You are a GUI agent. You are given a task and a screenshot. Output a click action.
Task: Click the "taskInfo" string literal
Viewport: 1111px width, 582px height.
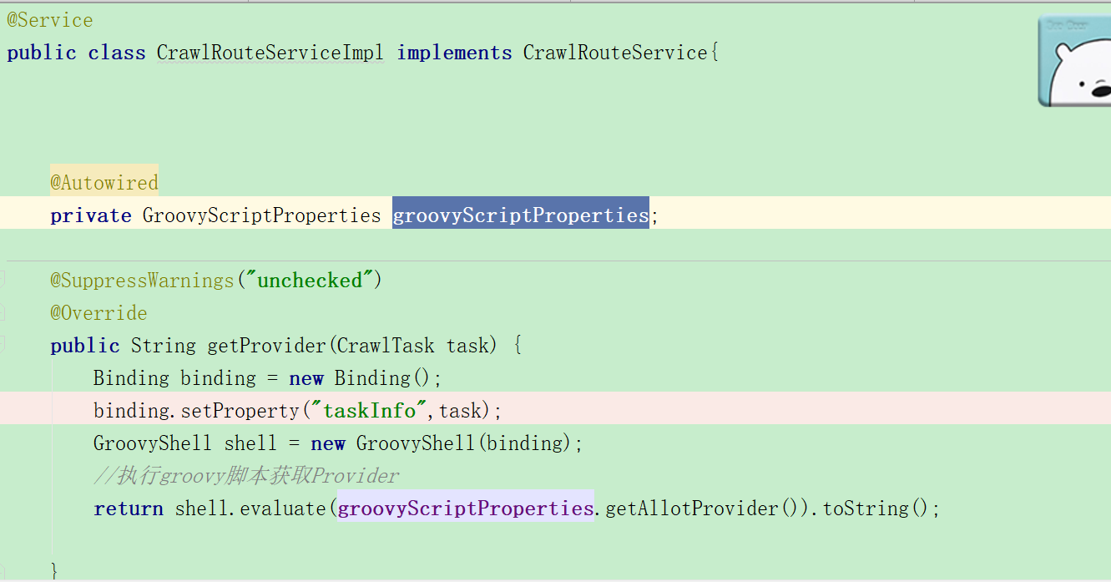pos(369,411)
